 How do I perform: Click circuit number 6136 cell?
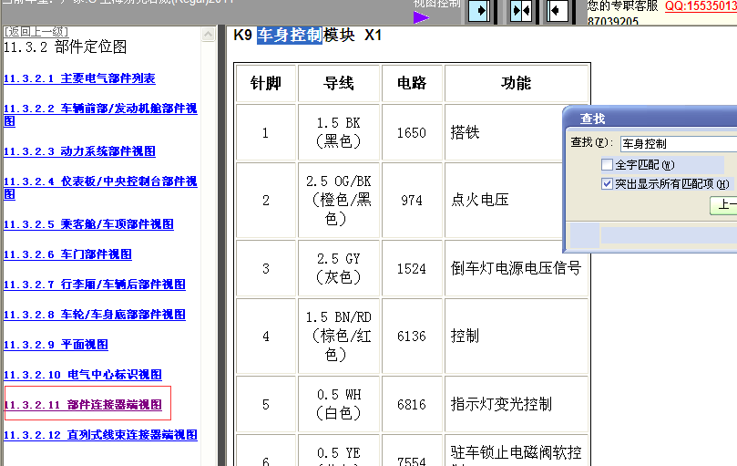[x=412, y=337]
